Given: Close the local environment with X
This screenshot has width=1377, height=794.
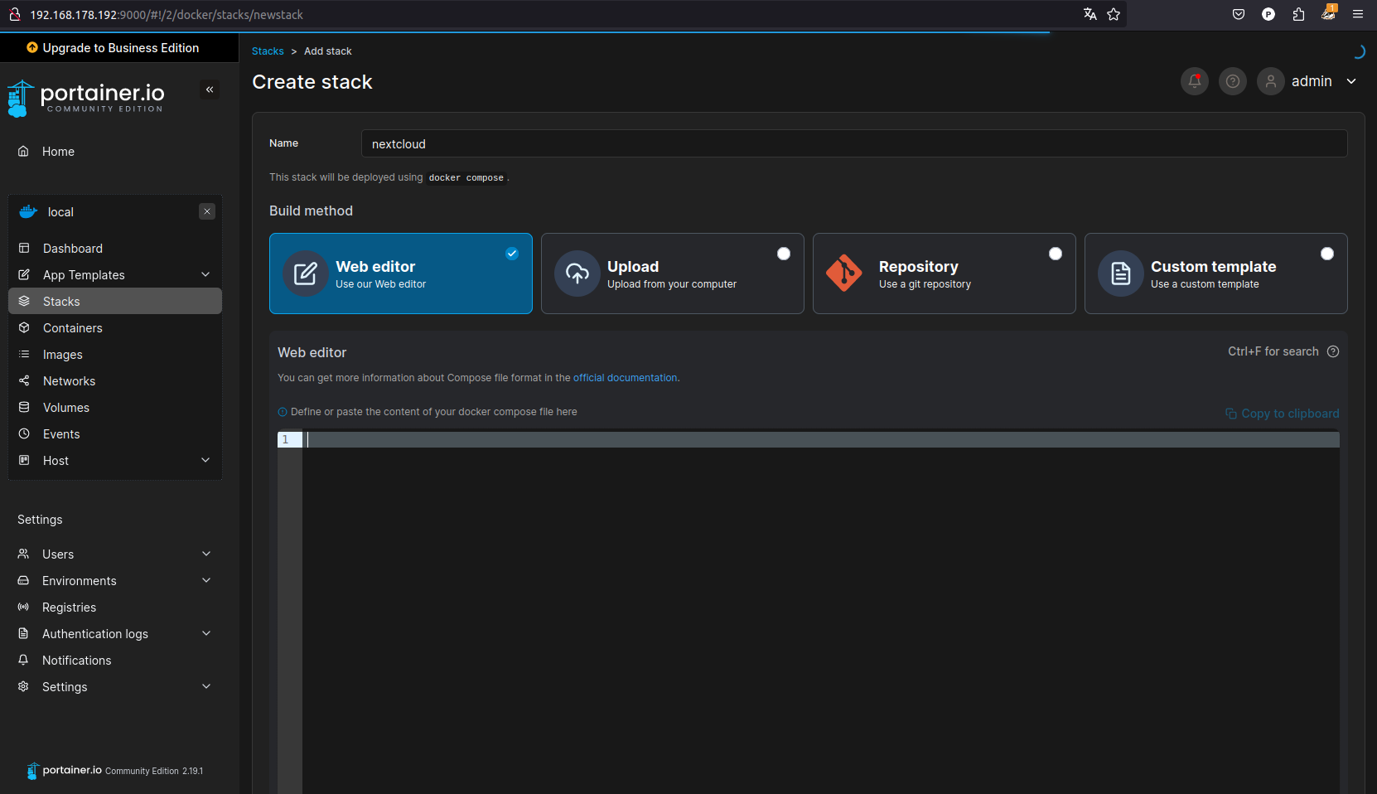Looking at the screenshot, I should (x=207, y=211).
